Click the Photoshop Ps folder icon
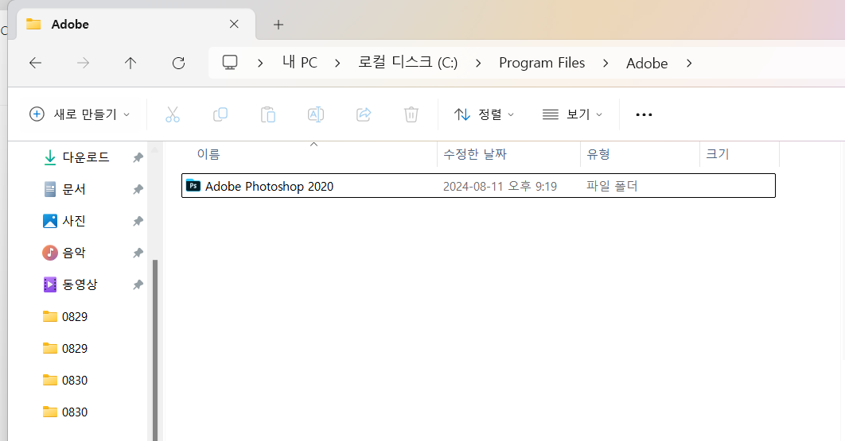The image size is (845, 441). coord(193,186)
